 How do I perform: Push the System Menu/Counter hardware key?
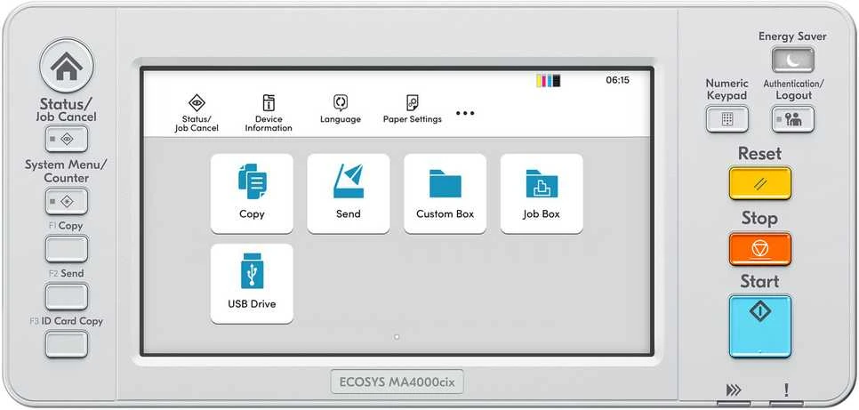tap(67, 201)
